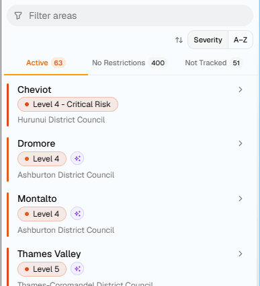Viewport: 260px width, 286px height.
Task: Click the Active count badge 63
Action: click(58, 63)
